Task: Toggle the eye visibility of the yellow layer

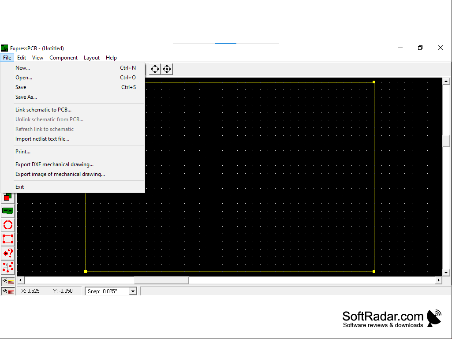Action: (8, 281)
